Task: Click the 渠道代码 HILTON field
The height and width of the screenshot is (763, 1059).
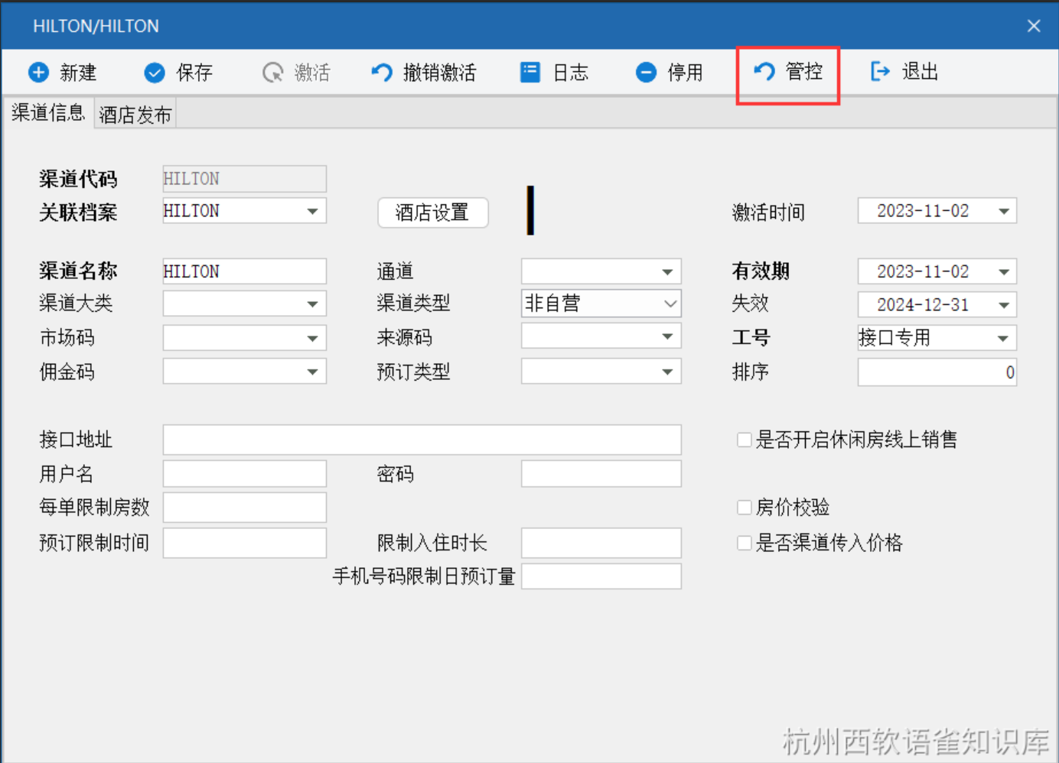Action: (244, 179)
